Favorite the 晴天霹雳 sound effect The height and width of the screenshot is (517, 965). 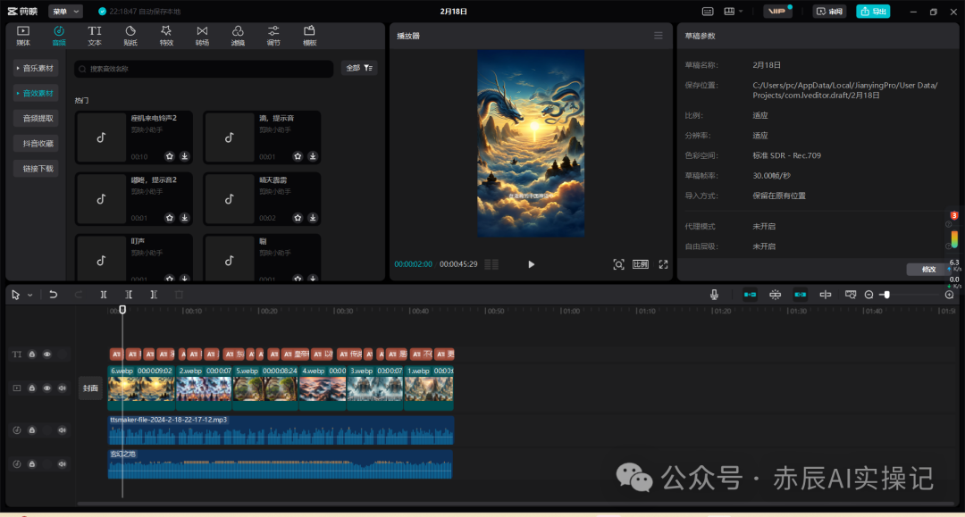point(298,218)
